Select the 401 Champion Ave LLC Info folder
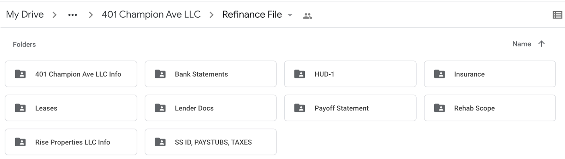Screen dimensions: 565x159 click(x=78, y=74)
